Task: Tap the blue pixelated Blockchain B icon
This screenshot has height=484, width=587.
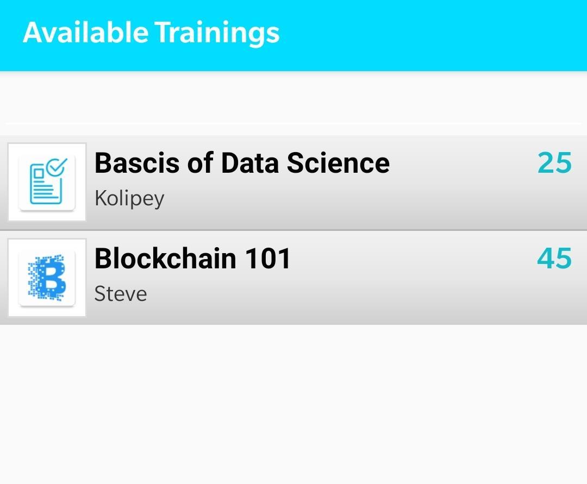Action: [47, 277]
